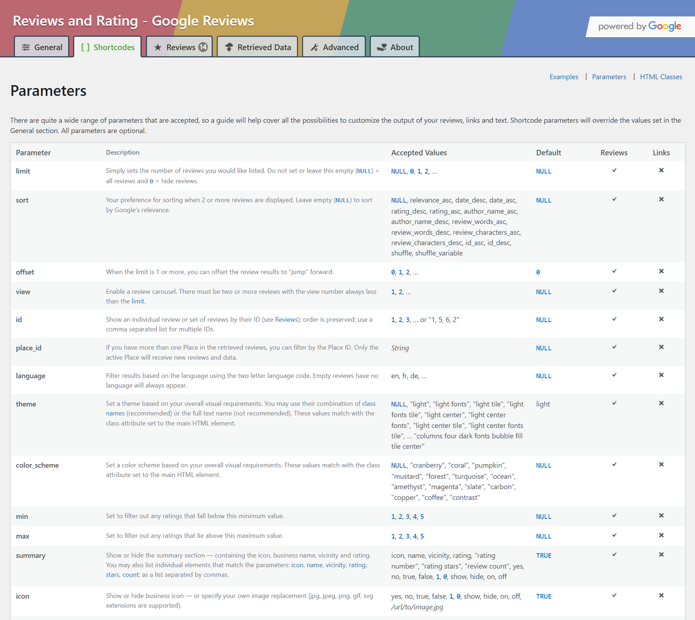Click the Links cross in place_id row
The width and height of the screenshot is (695, 620).
661,347
